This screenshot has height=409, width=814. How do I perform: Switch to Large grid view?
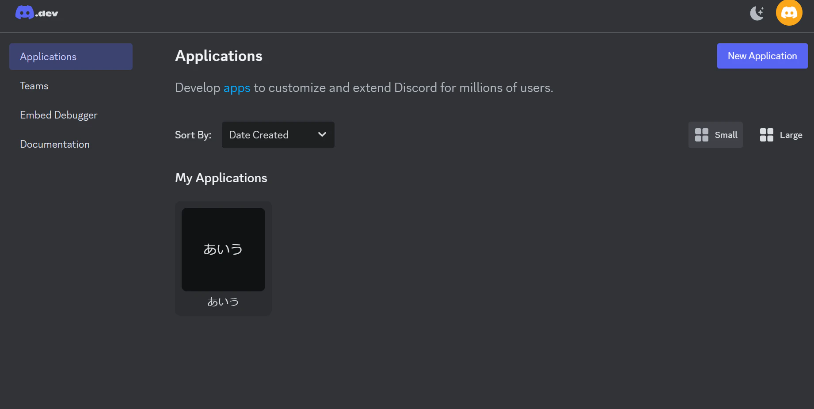tap(781, 135)
